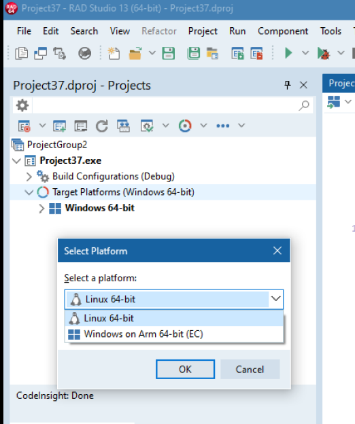Open the debug run dropdown arrow
The image size is (355, 424).
(341, 53)
